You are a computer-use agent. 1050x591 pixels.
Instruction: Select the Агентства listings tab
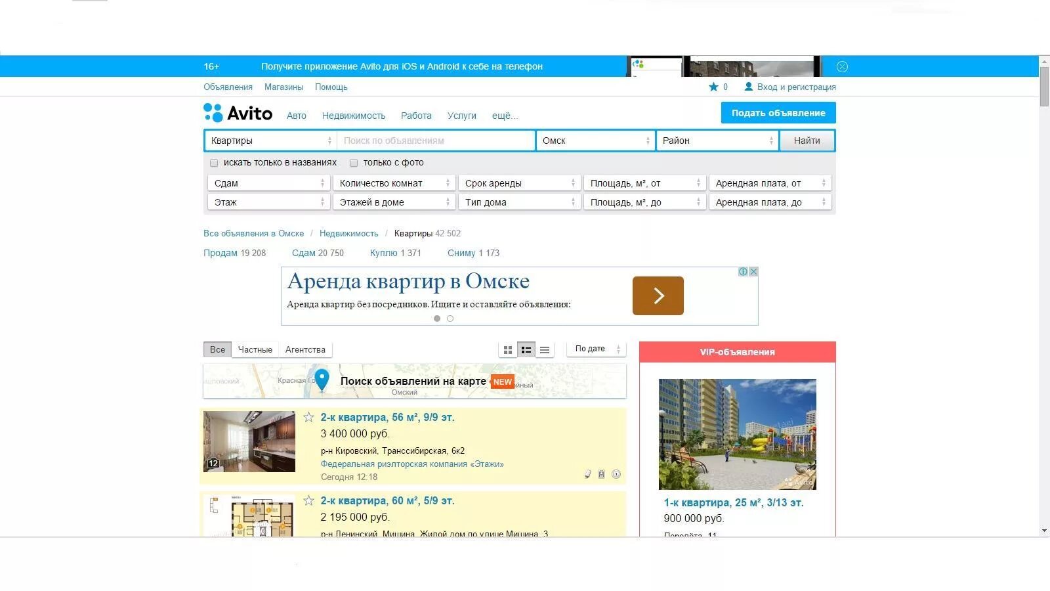tap(305, 350)
